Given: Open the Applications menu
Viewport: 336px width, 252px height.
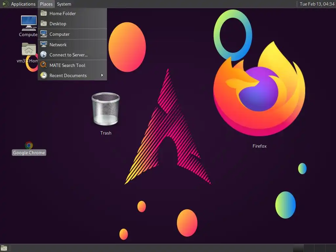Looking at the screenshot, I should 23,4.
